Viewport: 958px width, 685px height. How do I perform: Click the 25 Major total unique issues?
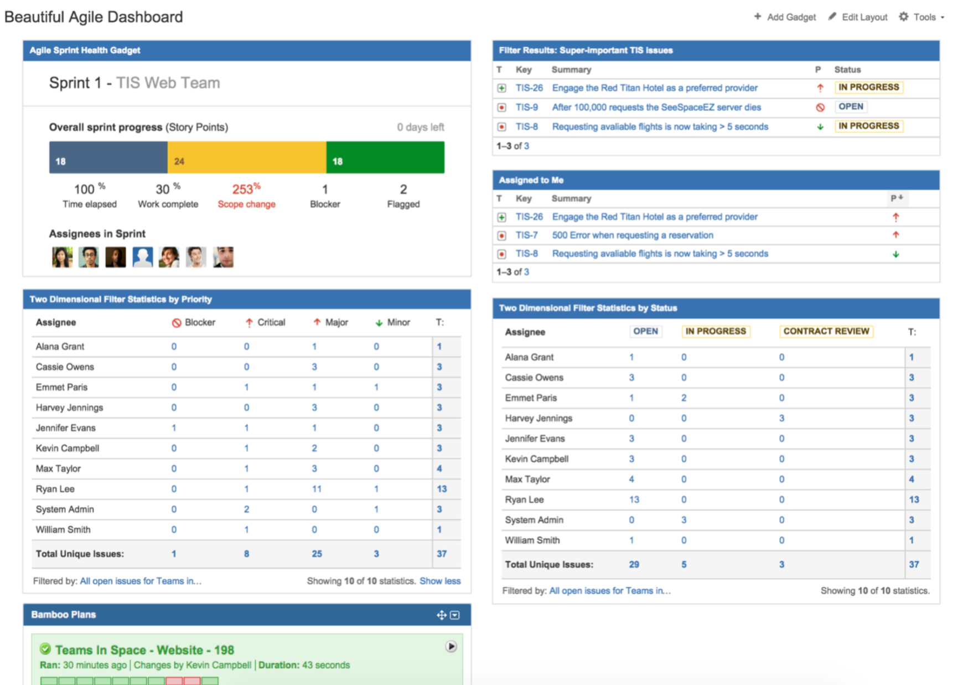click(317, 554)
